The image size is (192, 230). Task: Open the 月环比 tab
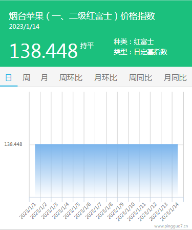pyautogui.click(x=105, y=78)
